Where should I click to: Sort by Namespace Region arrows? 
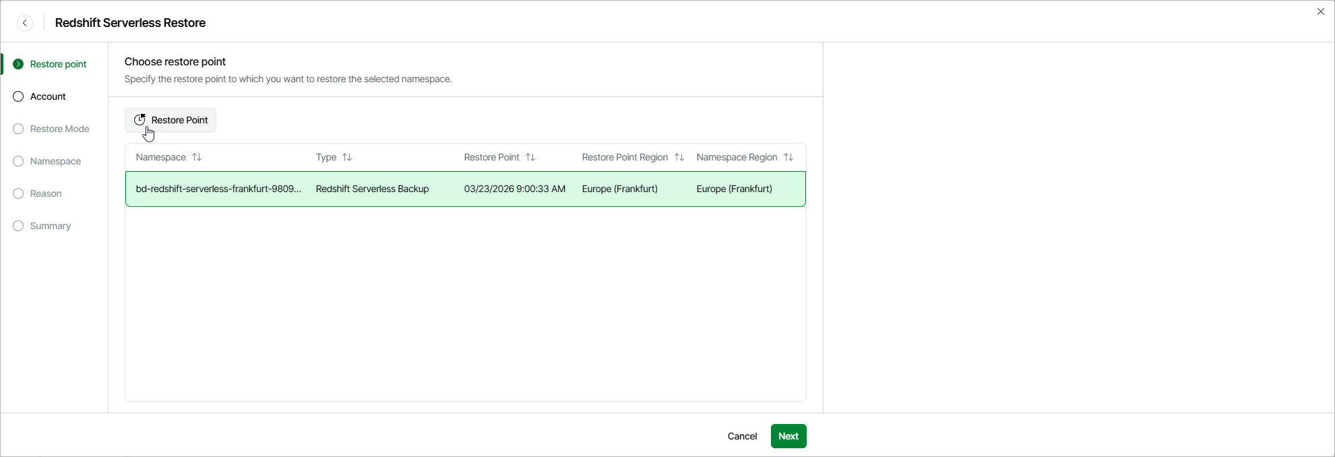(x=788, y=157)
